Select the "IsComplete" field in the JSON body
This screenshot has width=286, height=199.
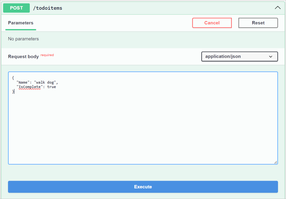28,87
